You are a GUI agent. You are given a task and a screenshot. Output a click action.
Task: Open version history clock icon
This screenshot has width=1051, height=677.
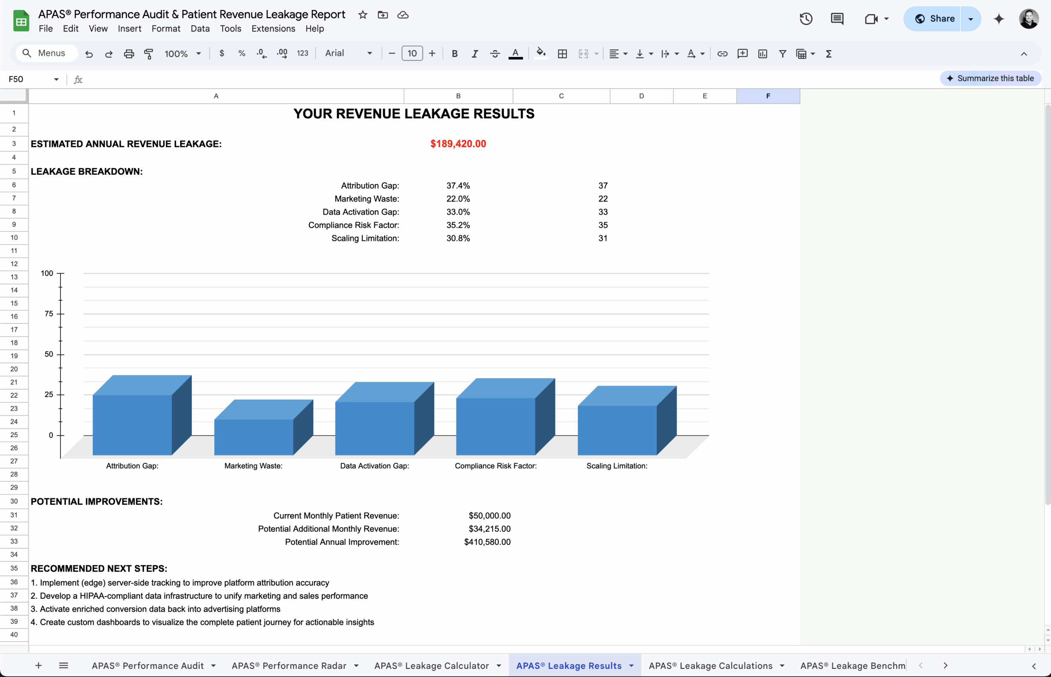pyautogui.click(x=805, y=19)
